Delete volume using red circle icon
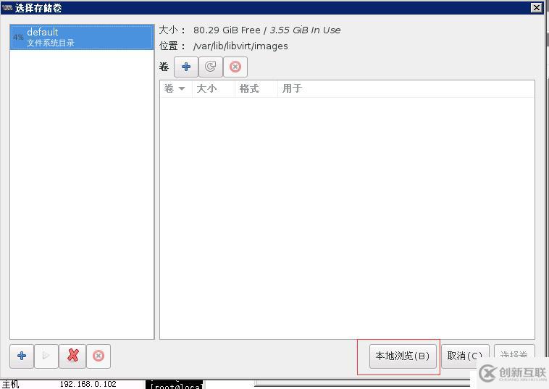This screenshot has height=389, width=549. coord(235,67)
